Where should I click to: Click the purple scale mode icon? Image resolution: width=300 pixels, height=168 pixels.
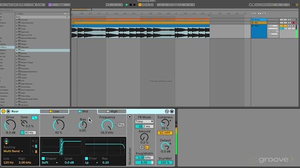click(50, 5)
